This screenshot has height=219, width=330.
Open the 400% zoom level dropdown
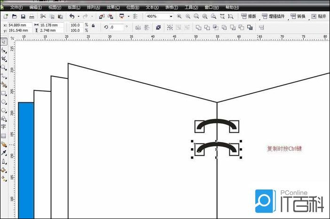coord(171,16)
